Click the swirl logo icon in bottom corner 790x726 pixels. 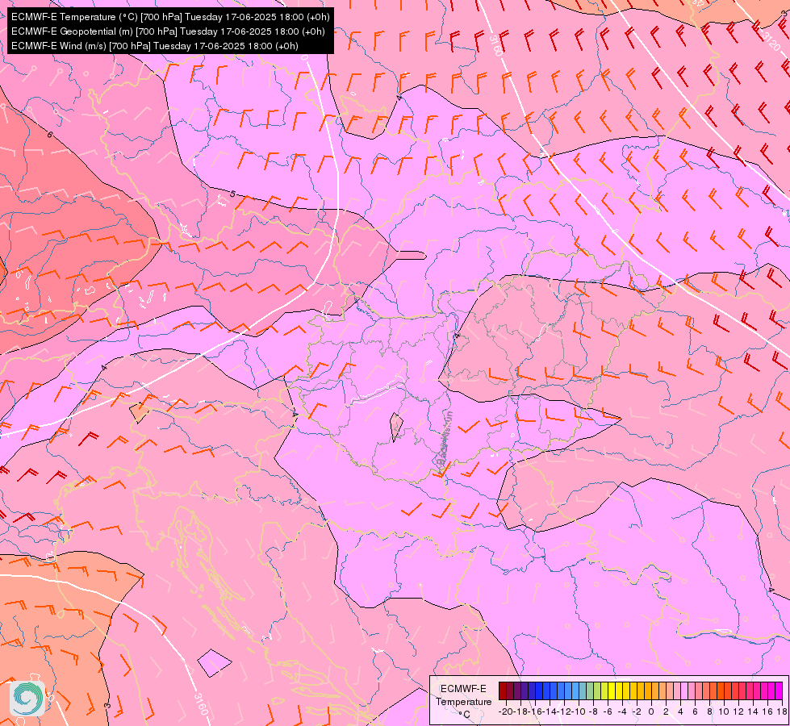click(27, 699)
